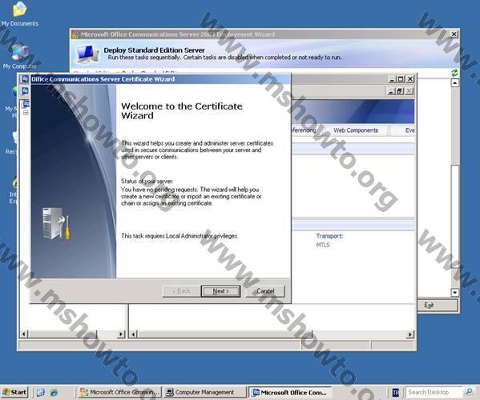This screenshot has height=400, width=480.
Task: Click the up arrow of Deployment Wizard scrollbar
Action: pos(455,83)
